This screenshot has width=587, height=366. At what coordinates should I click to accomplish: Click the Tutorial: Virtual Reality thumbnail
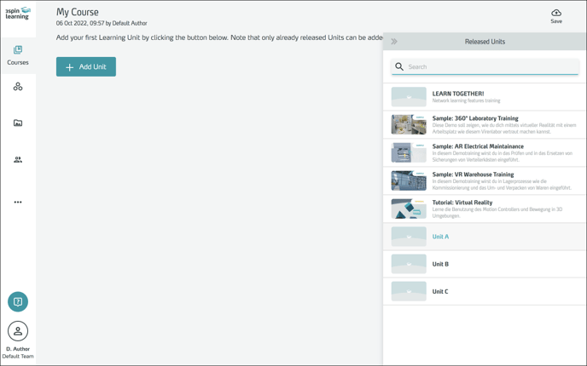[x=409, y=209]
